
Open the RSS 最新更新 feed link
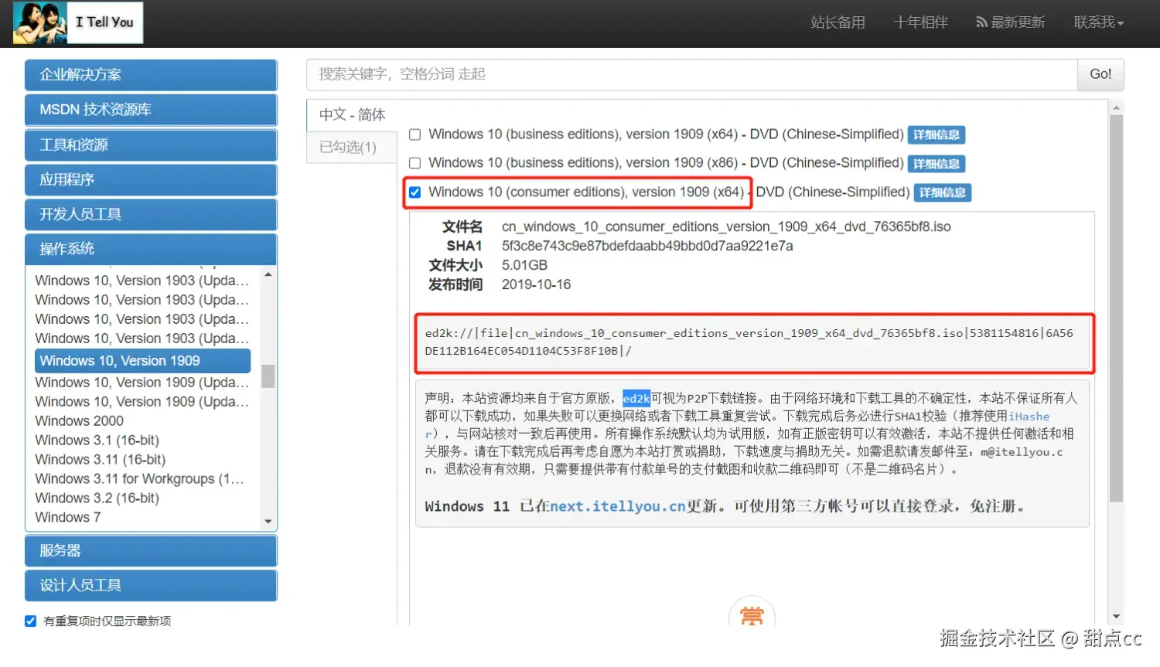1010,22
